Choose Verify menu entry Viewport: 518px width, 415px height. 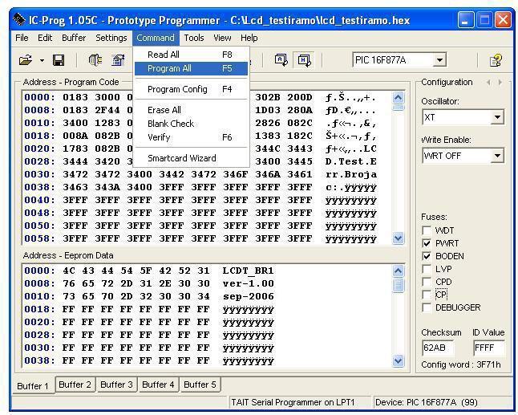[191, 137]
